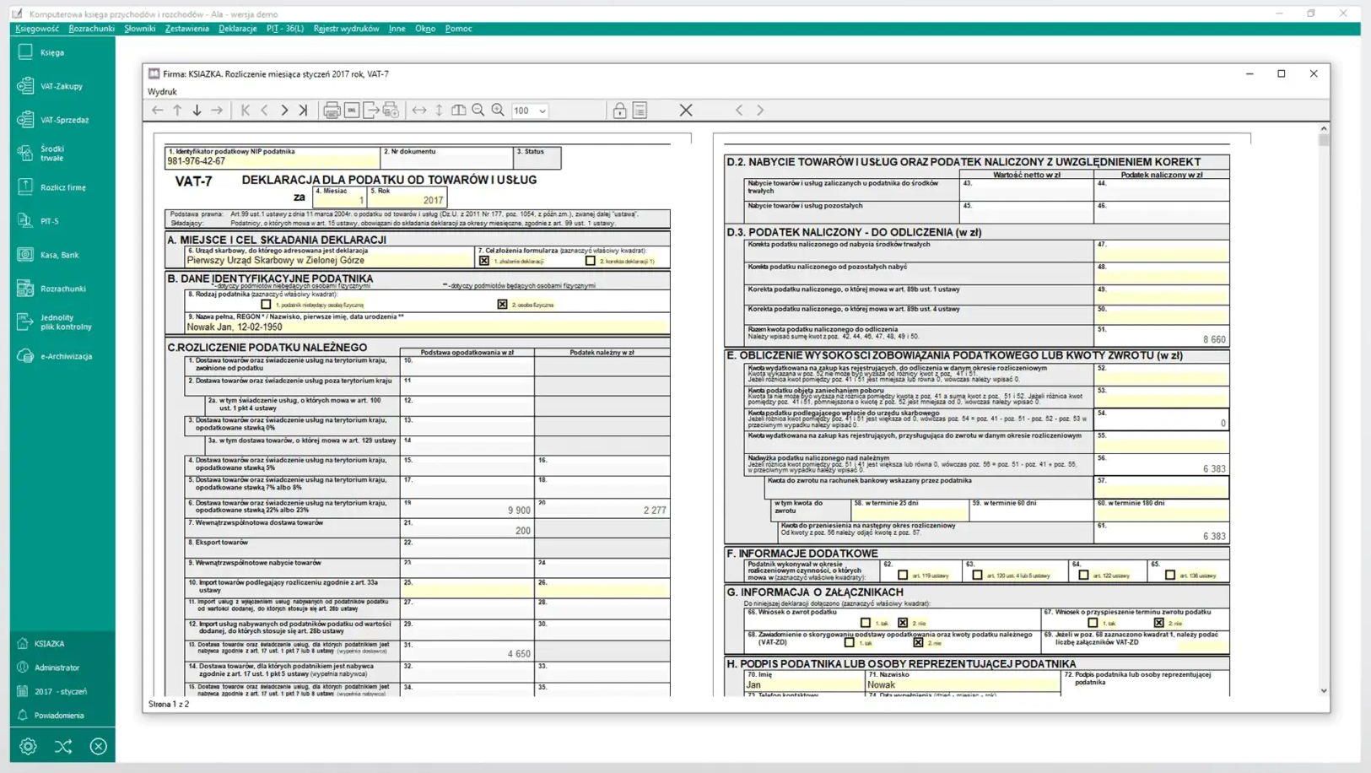Click the print preview icon beside printer
Viewport: 1371px width, 773px height.
(352, 111)
